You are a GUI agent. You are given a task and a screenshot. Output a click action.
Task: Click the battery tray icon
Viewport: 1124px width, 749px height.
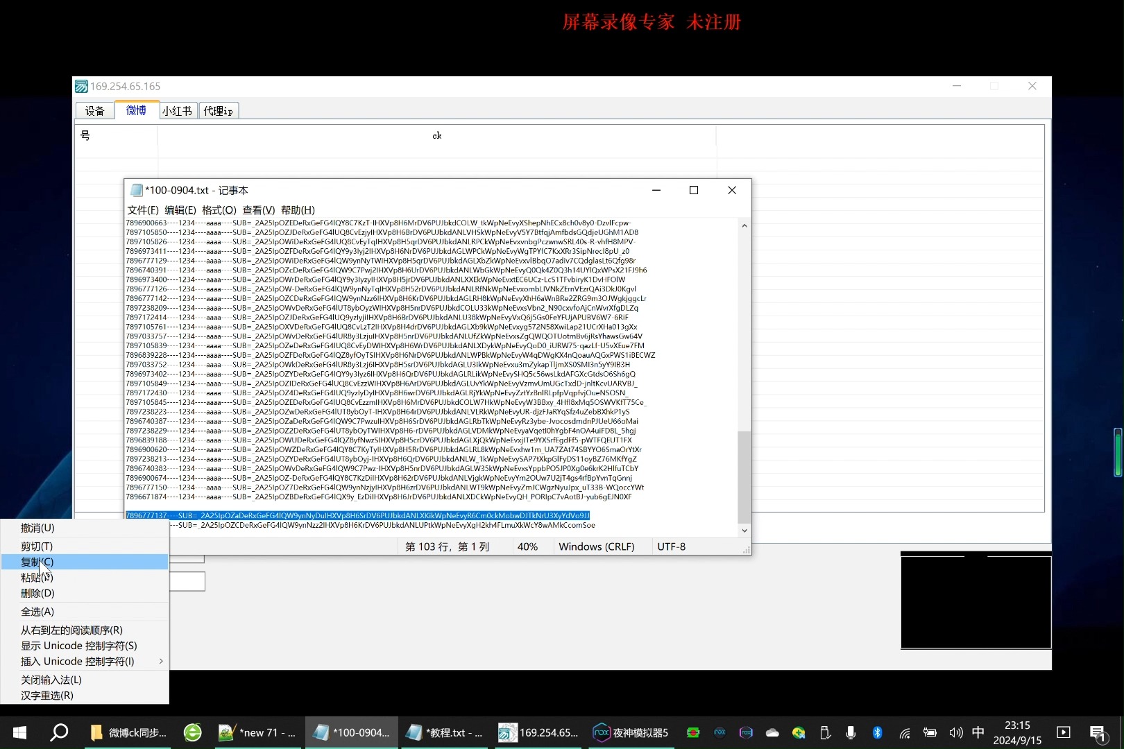(x=930, y=732)
